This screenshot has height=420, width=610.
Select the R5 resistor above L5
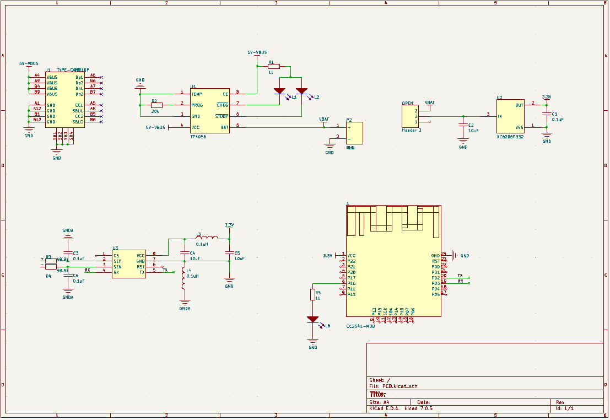click(313, 295)
